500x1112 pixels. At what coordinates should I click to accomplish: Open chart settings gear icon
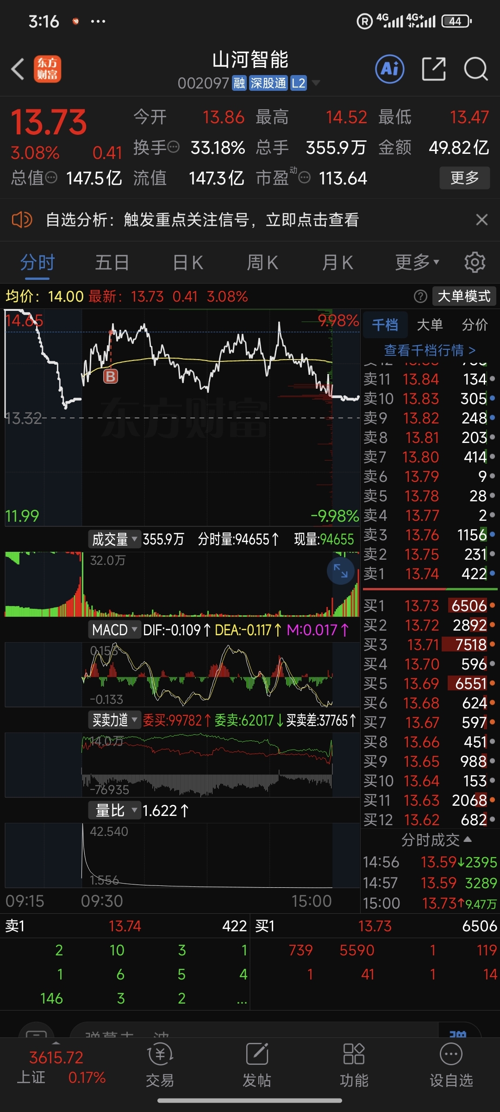(x=475, y=263)
